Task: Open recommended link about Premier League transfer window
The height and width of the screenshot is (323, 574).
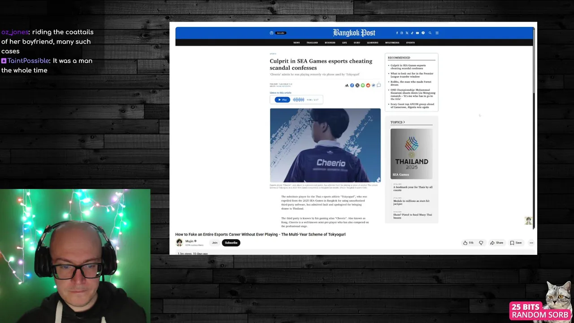Action: coord(412,75)
